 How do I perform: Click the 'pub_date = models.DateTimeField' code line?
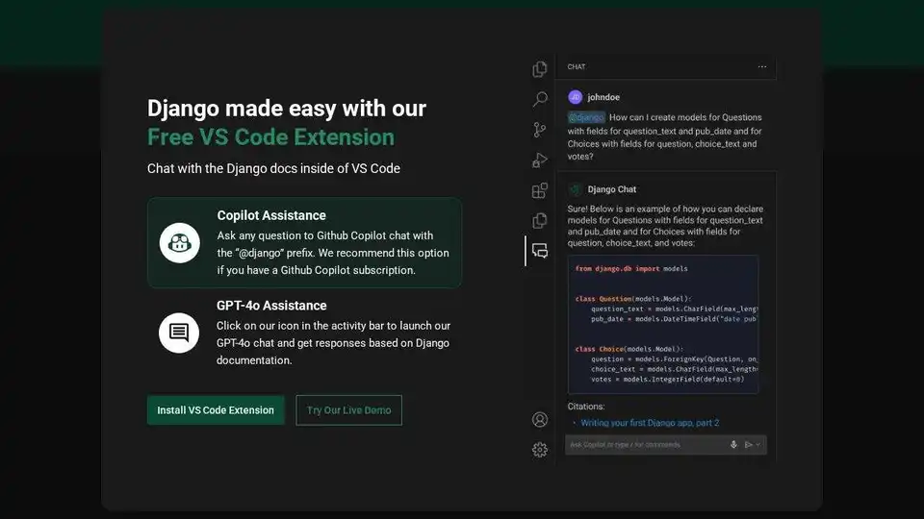coord(674,319)
